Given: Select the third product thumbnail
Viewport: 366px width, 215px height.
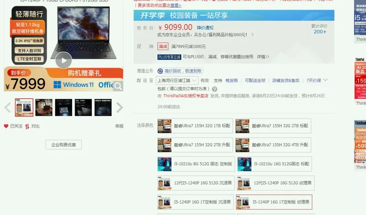Looking at the screenshot, I should tap(64, 107).
